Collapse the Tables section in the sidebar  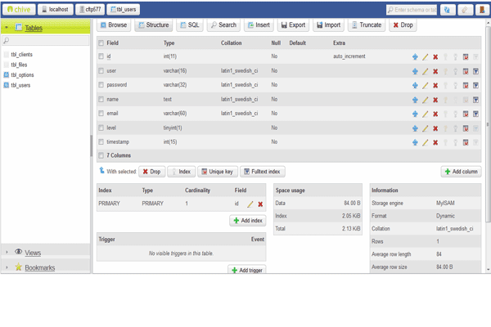pyautogui.click(x=33, y=28)
